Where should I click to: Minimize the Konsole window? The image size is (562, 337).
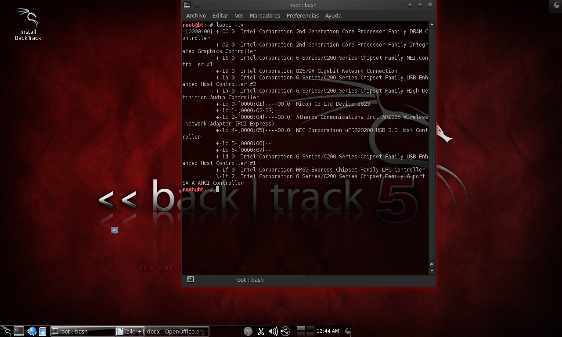pos(410,4)
